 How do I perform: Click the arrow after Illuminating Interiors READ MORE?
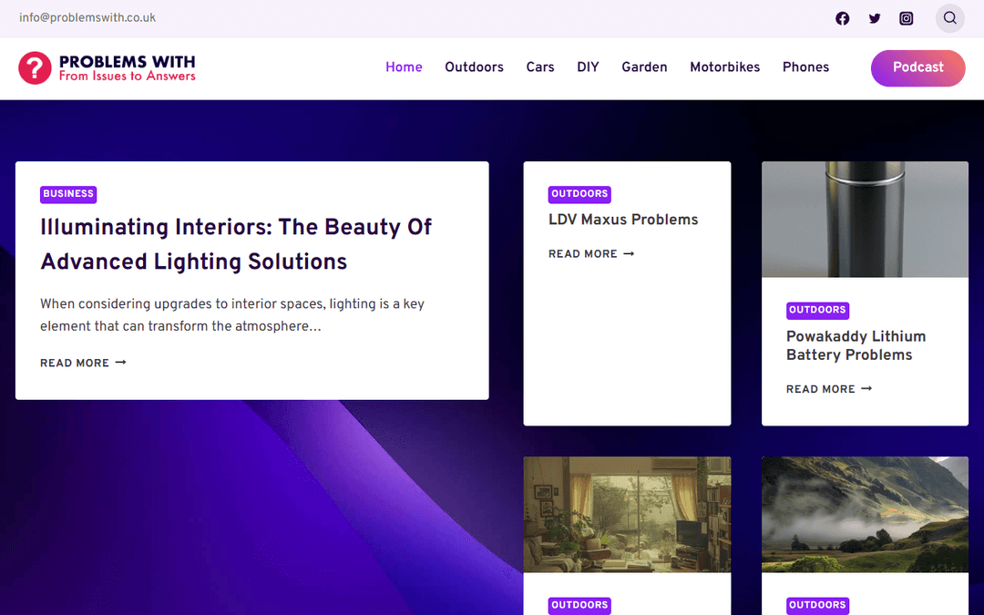tap(121, 362)
